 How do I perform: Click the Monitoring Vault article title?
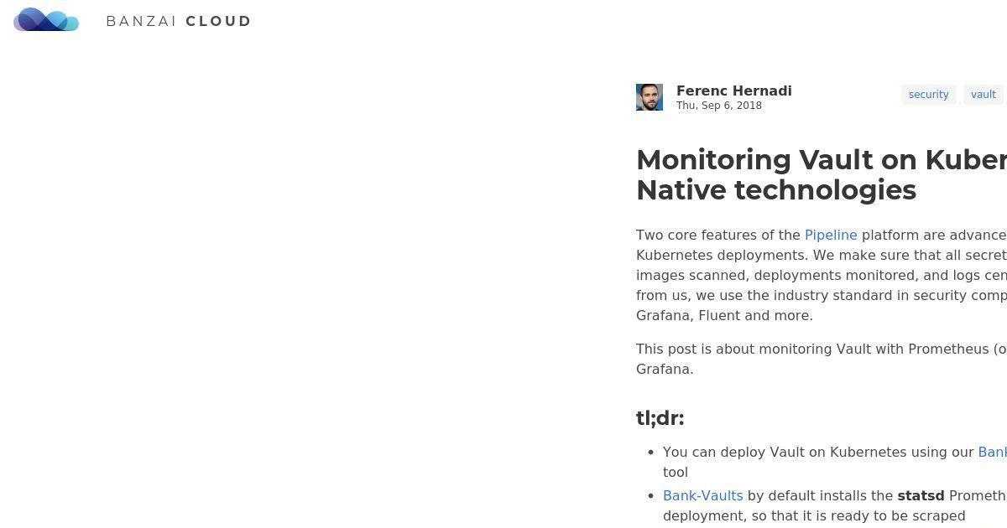point(822,174)
